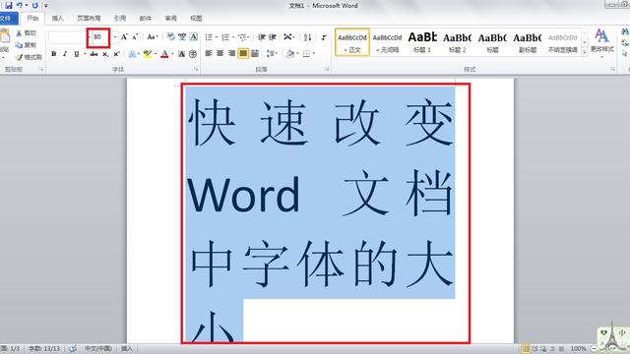The image size is (630, 354).
Task: Open the line spacing dropdown
Action: tap(272, 53)
